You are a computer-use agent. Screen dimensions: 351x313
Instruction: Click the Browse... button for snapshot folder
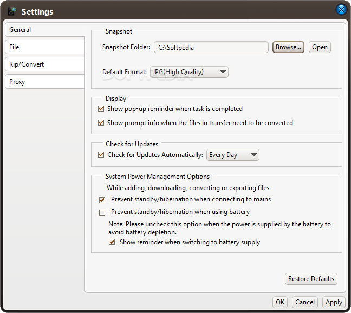288,47
